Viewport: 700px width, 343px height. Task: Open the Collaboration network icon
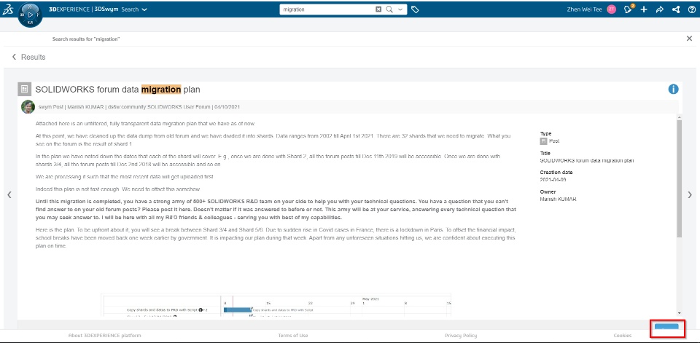coord(676,9)
